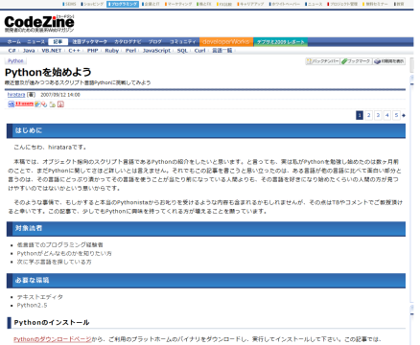Click the Python category tag above the title
Screen dimensions: 420x345
15,60
